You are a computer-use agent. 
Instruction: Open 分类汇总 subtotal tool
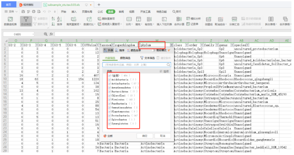[234, 21]
